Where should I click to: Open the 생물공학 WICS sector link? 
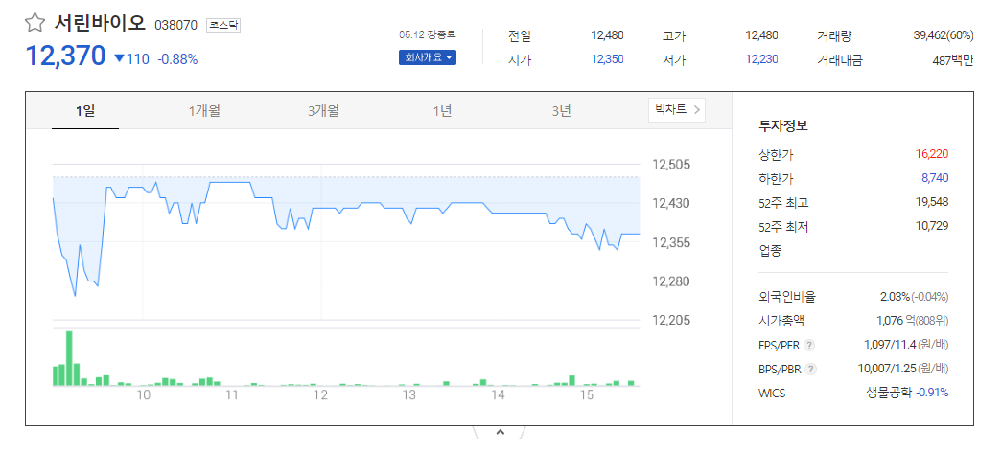pos(889,393)
